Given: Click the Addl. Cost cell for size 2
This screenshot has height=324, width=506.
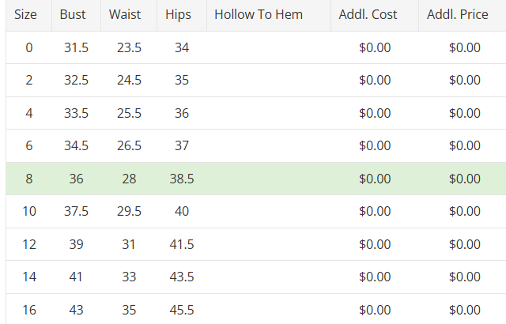Looking at the screenshot, I should 375,81.
